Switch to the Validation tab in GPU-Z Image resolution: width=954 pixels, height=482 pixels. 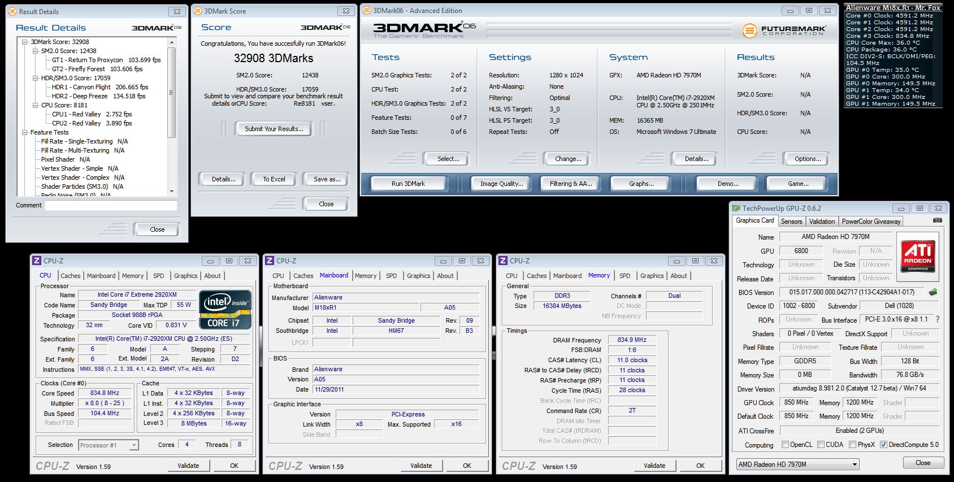[822, 222]
